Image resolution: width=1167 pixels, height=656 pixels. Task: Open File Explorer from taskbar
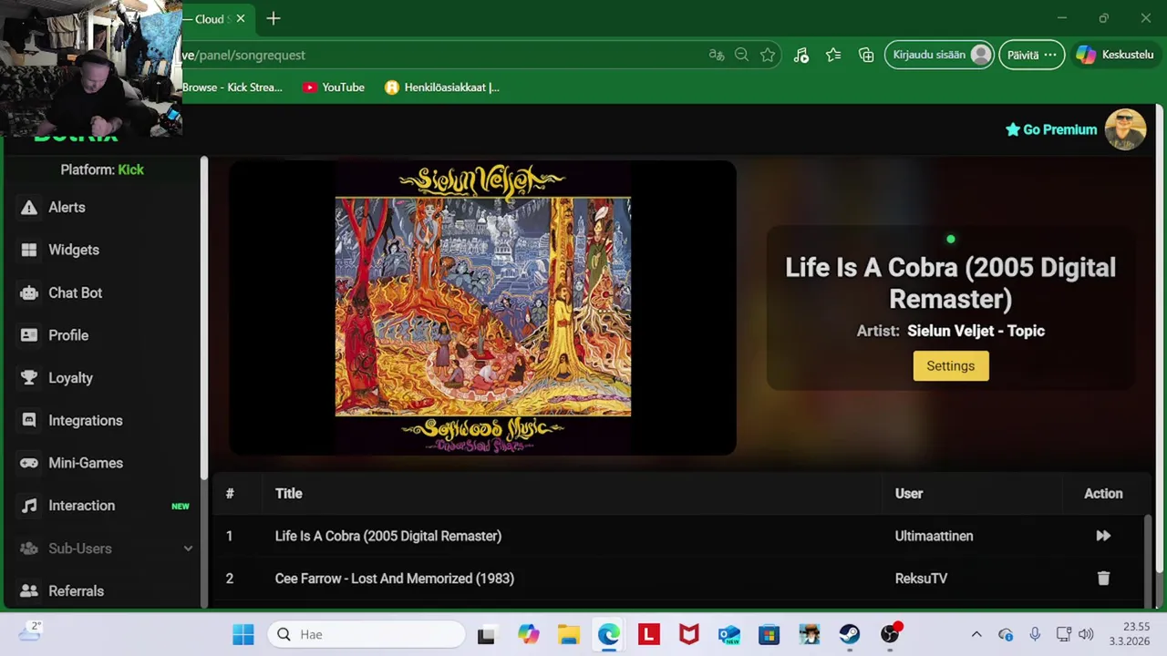coord(569,634)
